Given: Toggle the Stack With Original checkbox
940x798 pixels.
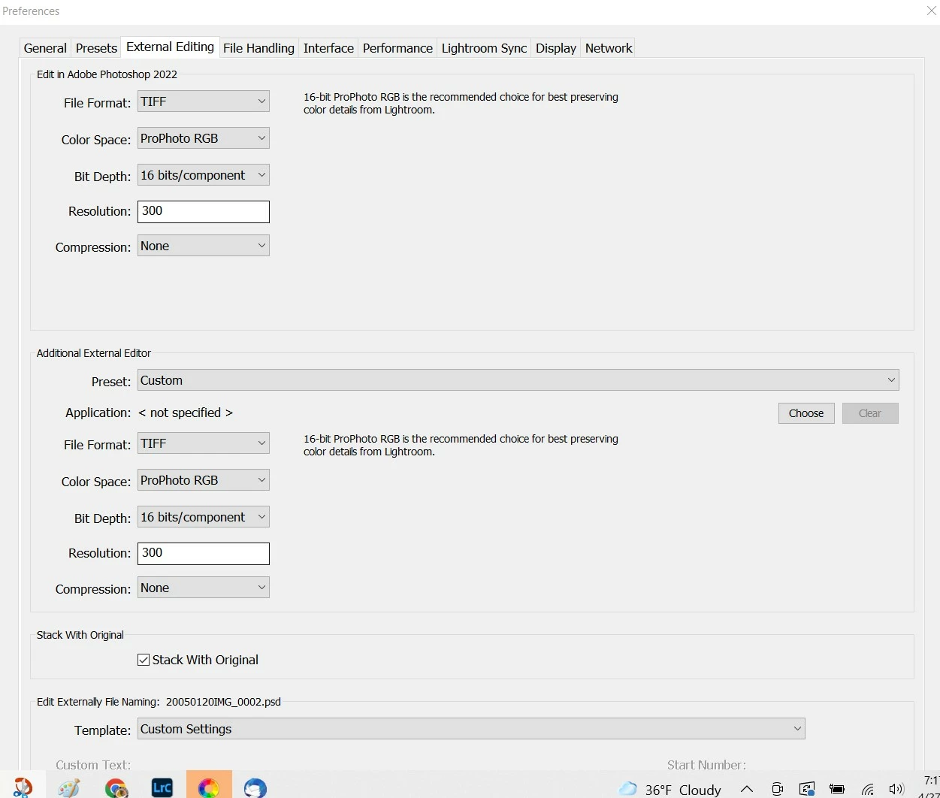Looking at the screenshot, I should 144,660.
